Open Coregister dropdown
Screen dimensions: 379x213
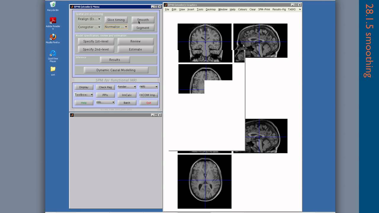click(x=89, y=27)
